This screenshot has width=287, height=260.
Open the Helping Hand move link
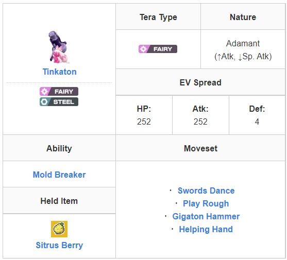click(206, 229)
